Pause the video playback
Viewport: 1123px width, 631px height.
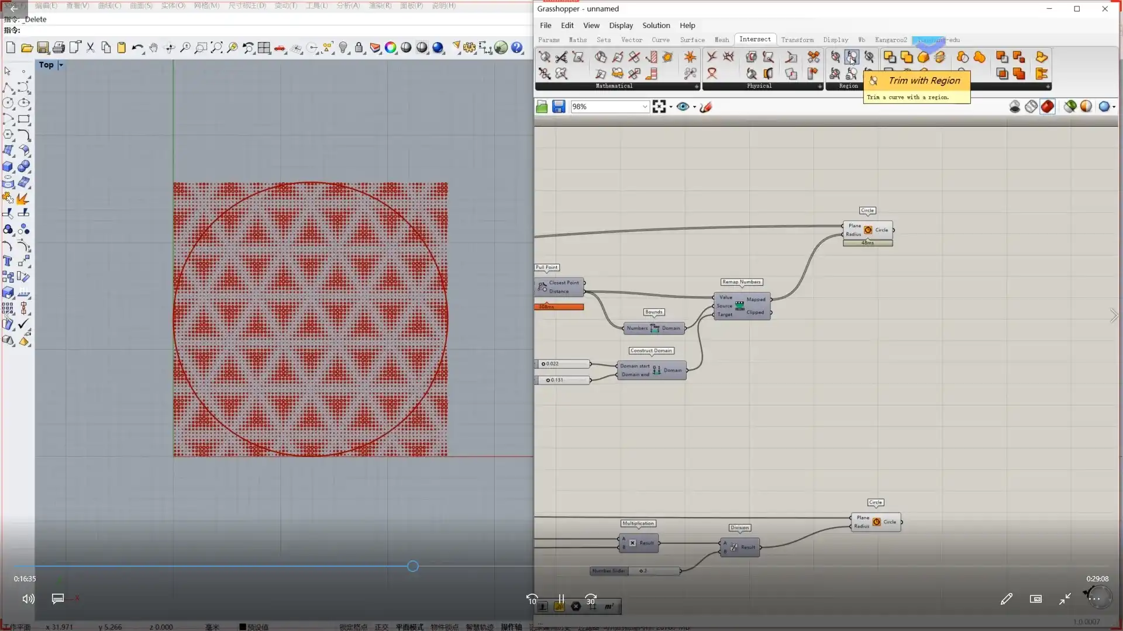coord(561,599)
